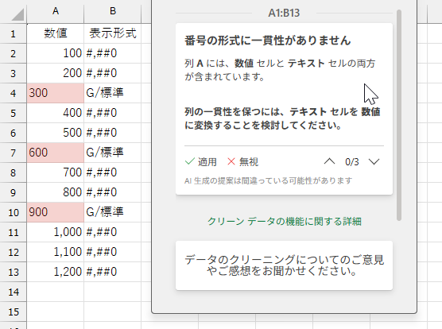This screenshot has height=329, width=442.
Task: Select row 7 header
Action: click(14, 153)
